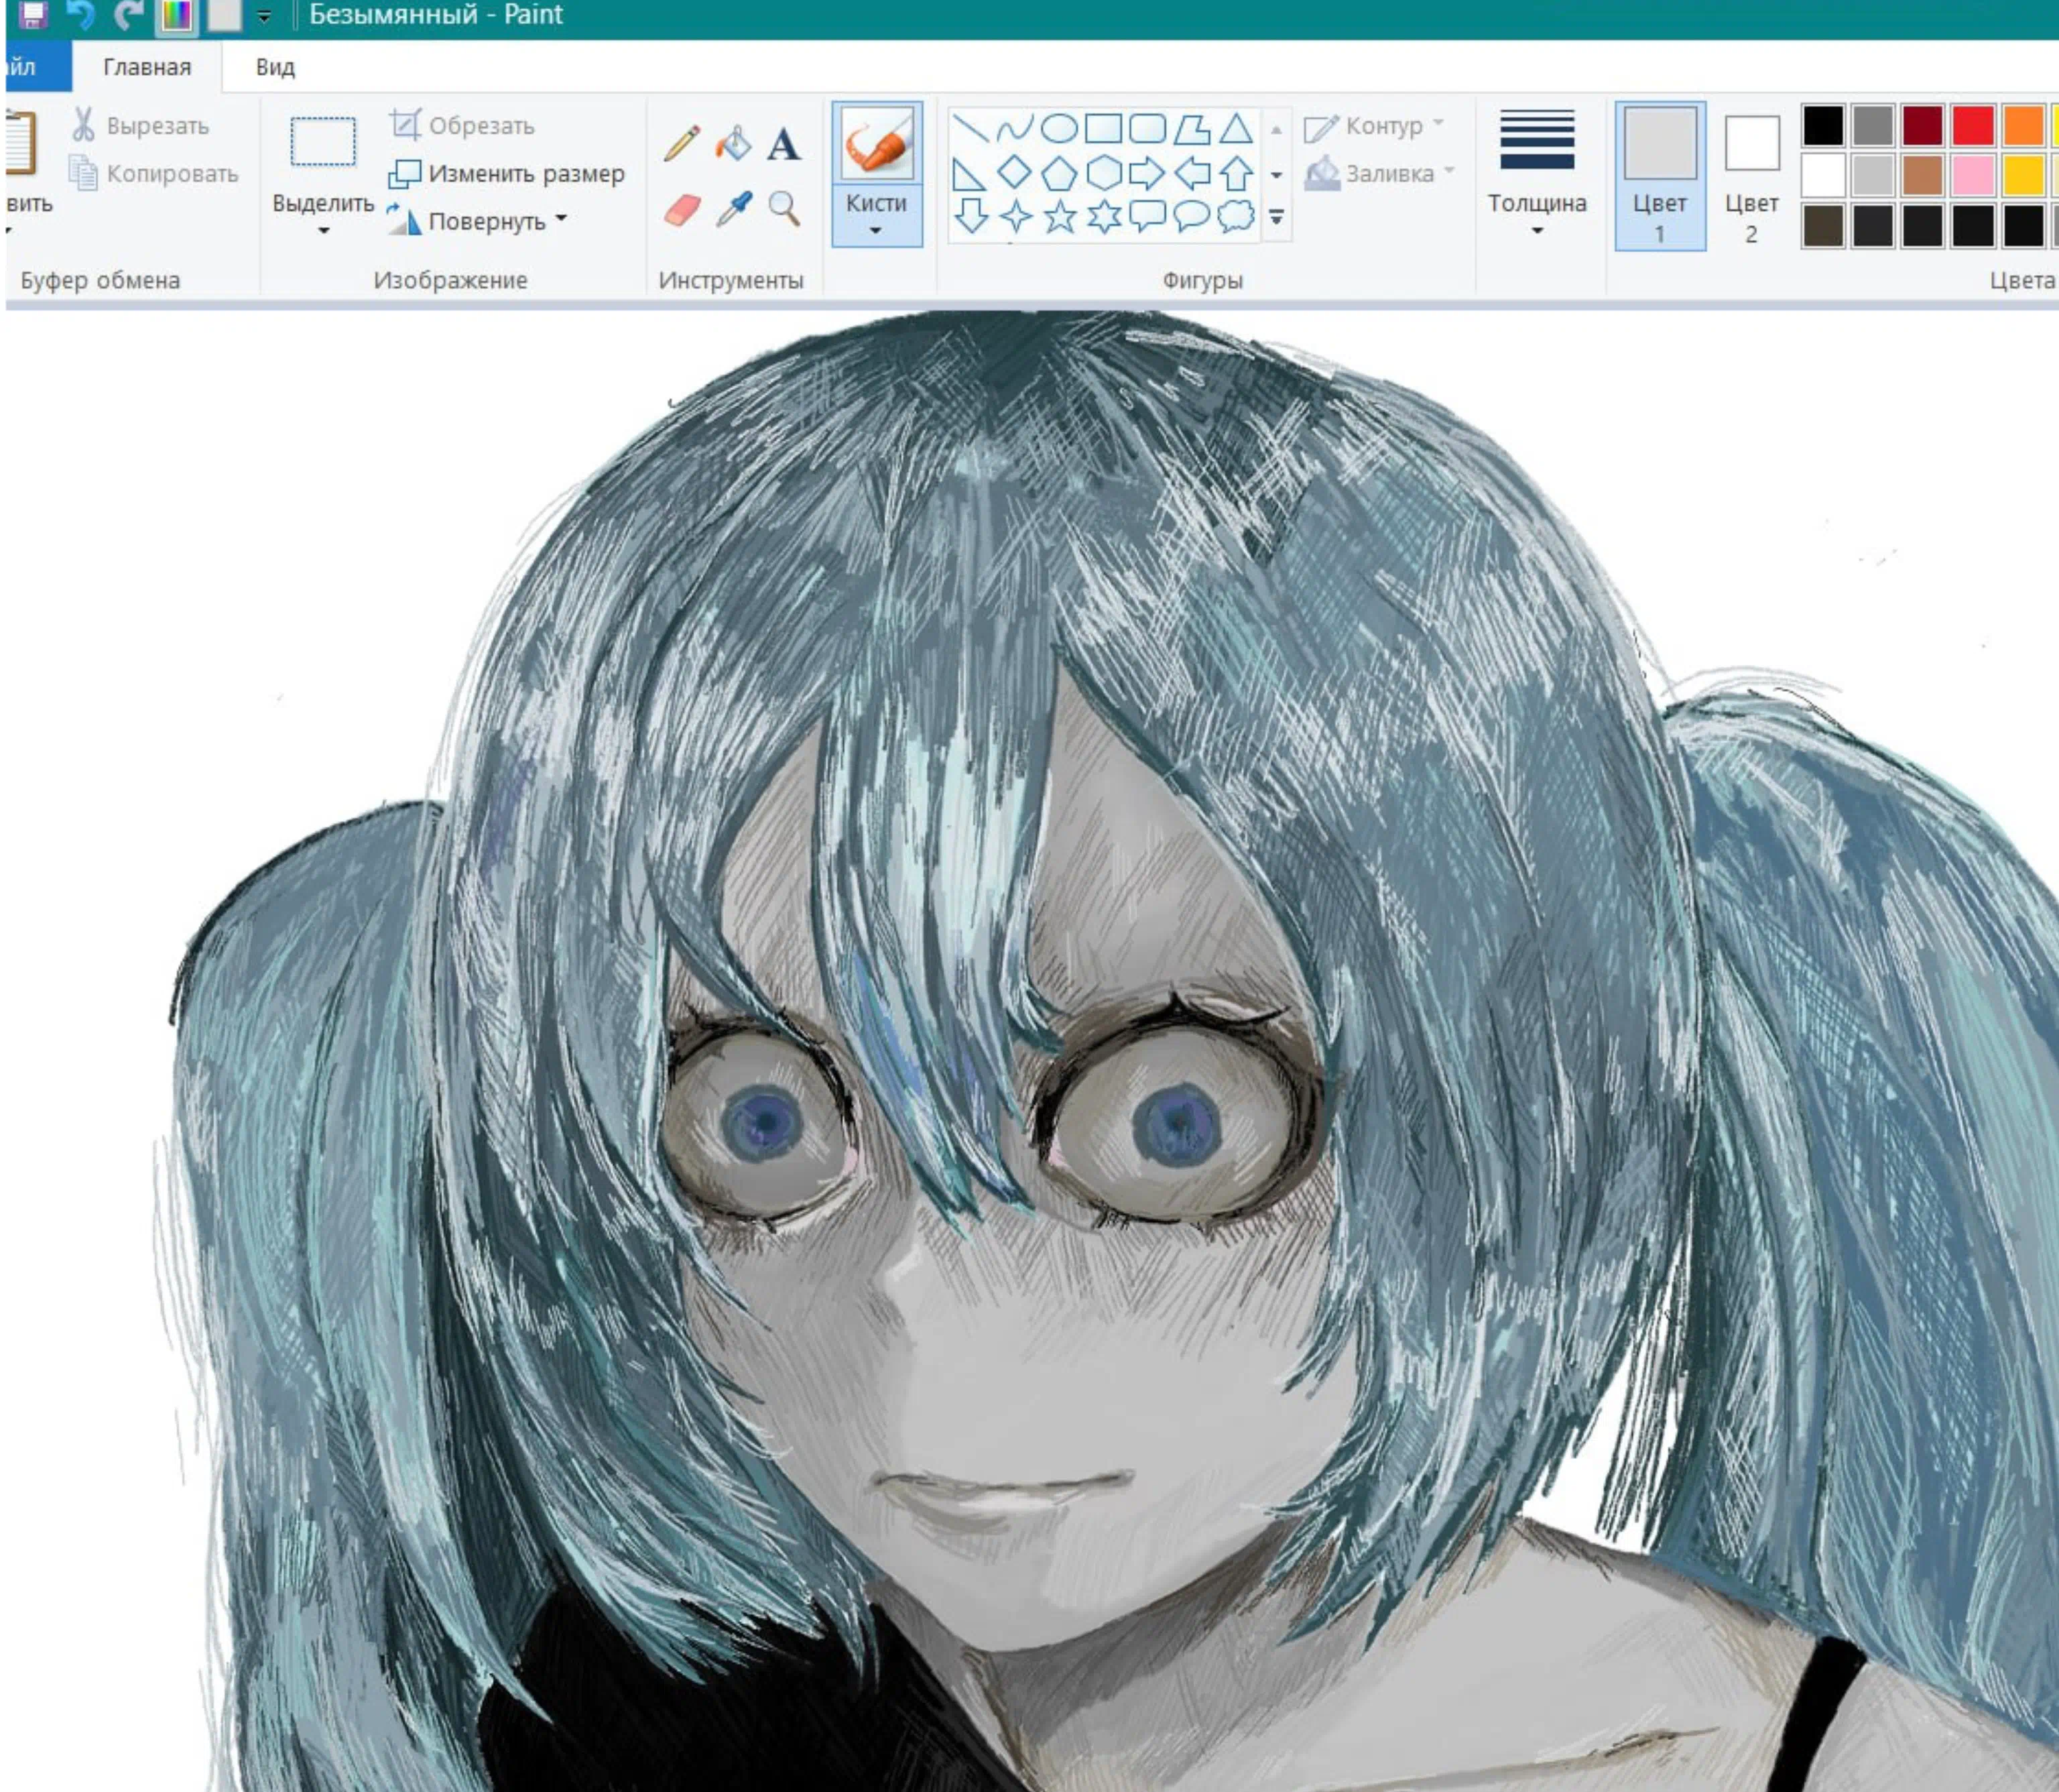The height and width of the screenshot is (1792, 2059).
Task: Click the Undo arrow in title bar
Action: tap(80, 14)
